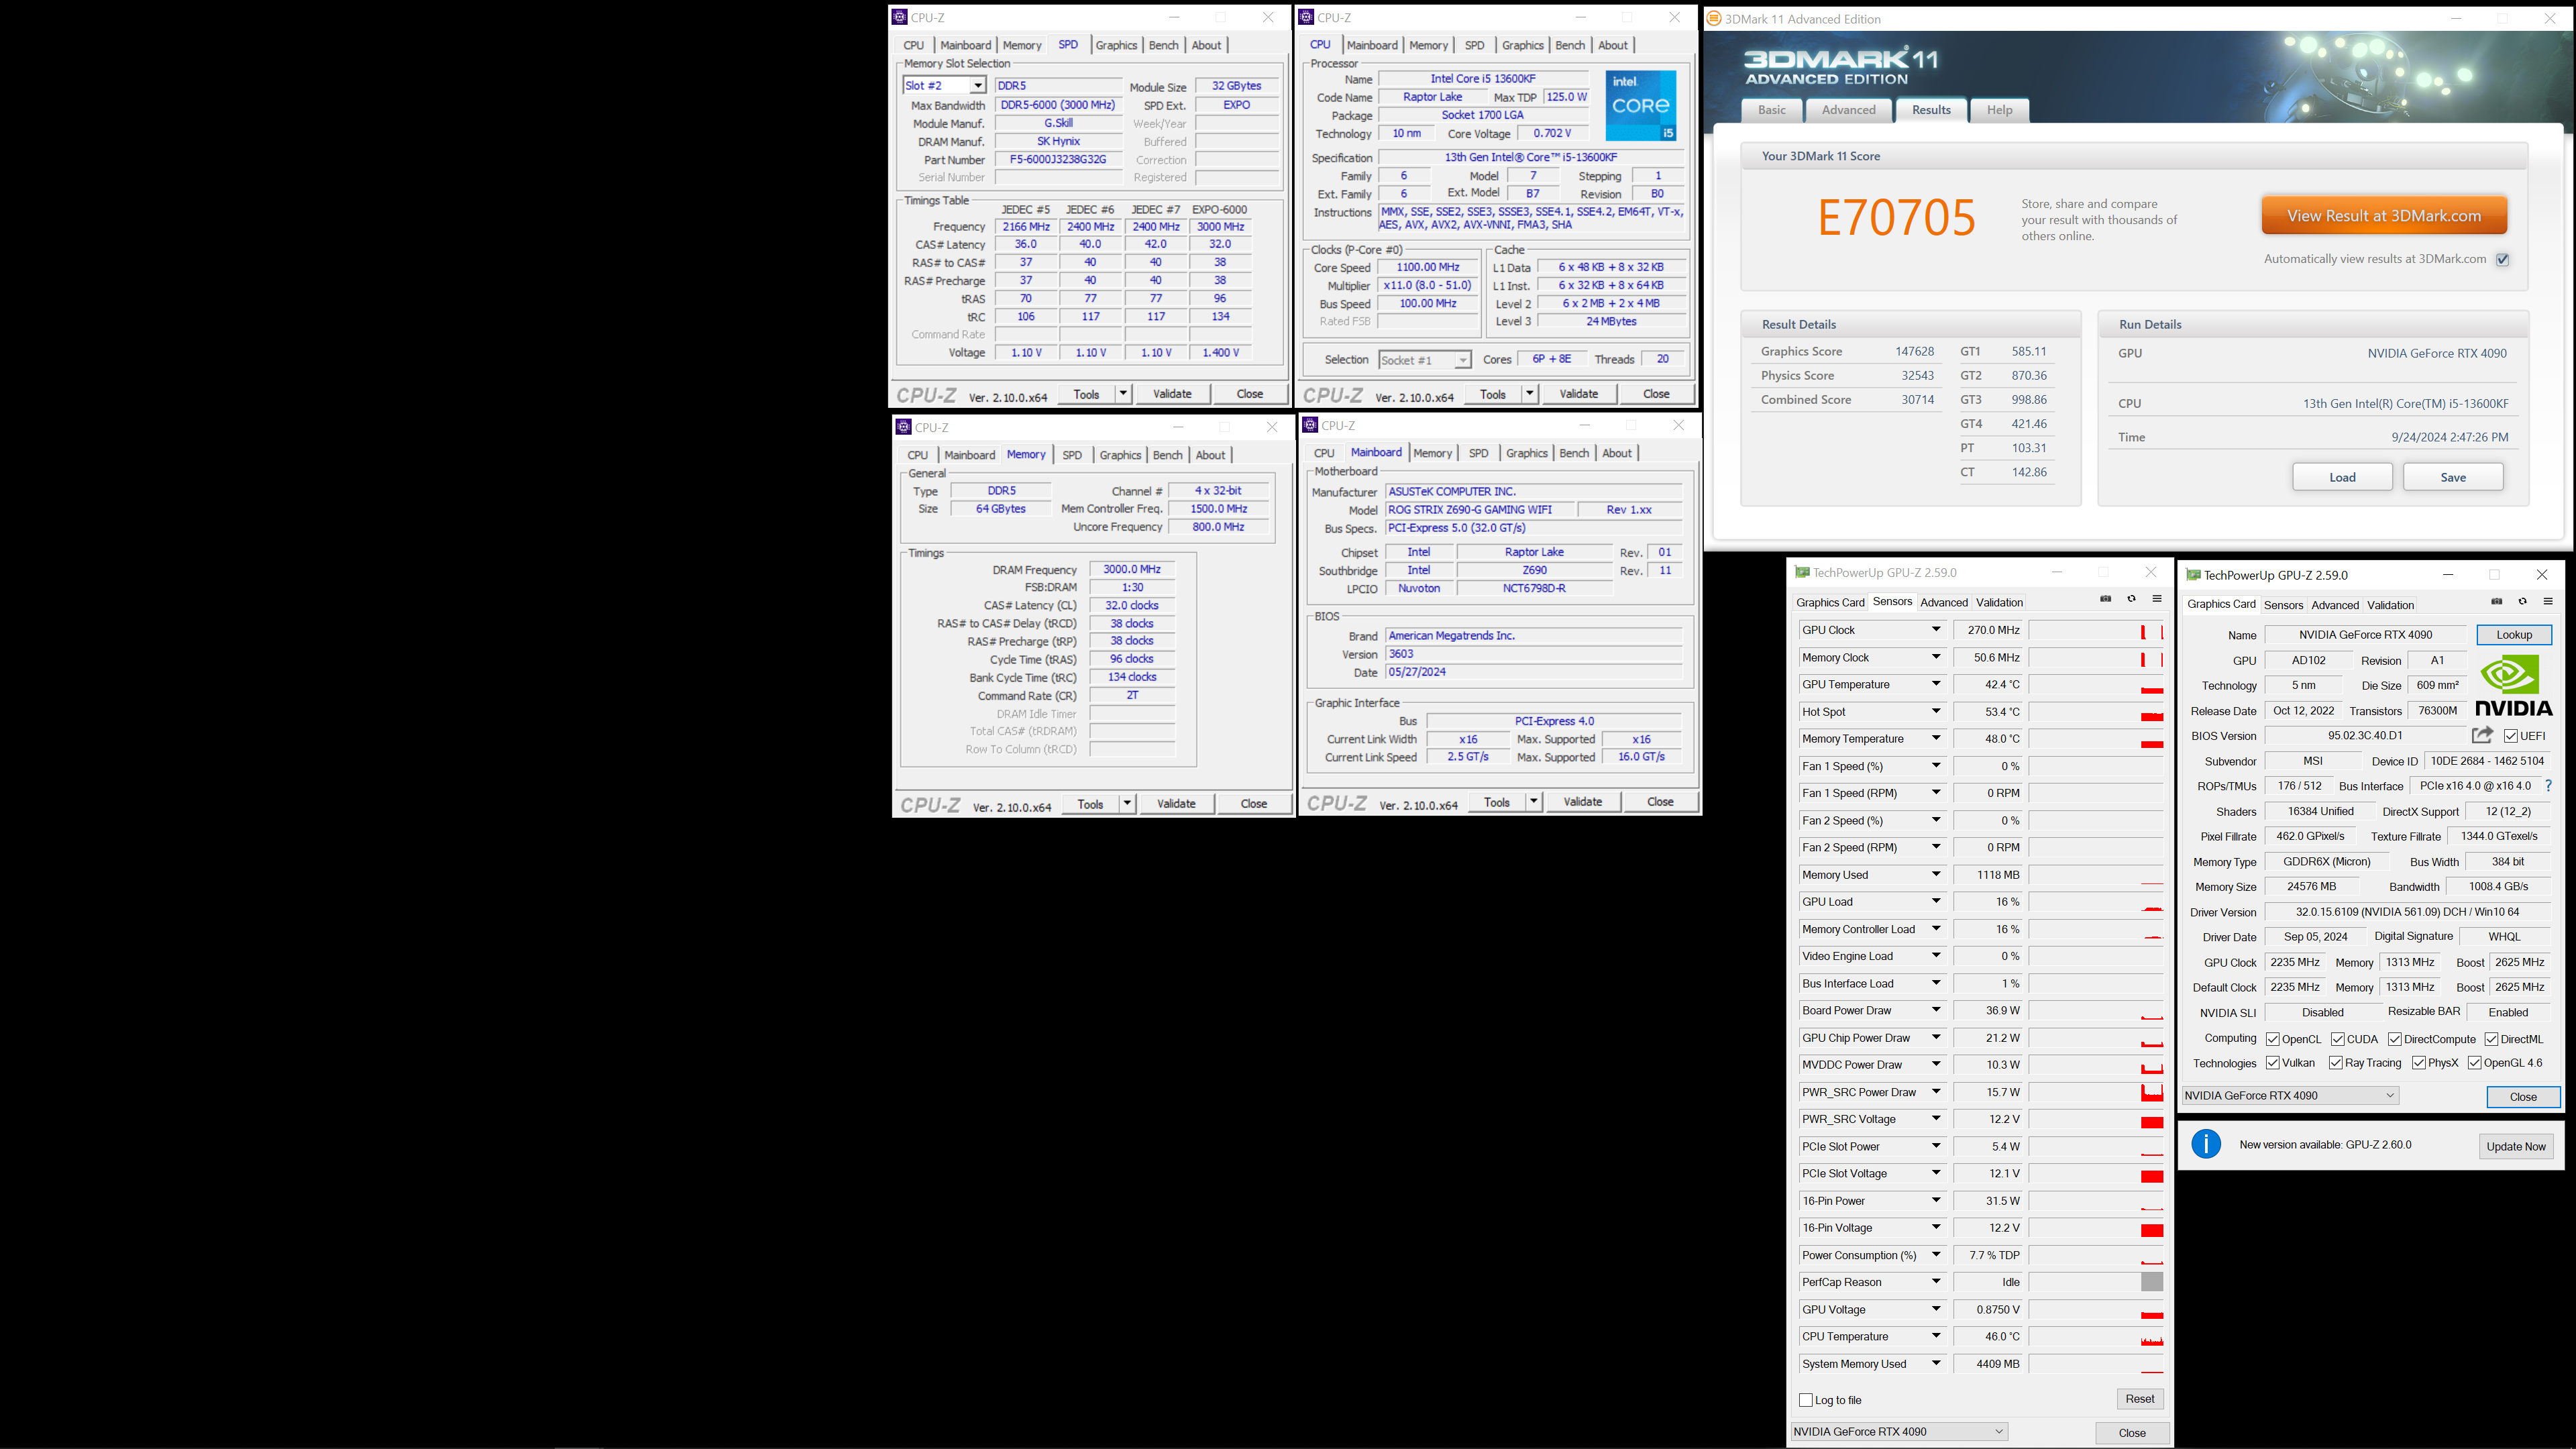Viewport: 2576px width, 1449px height.
Task: Click the Lookup button in GPU-Z
Action: 2514,635
